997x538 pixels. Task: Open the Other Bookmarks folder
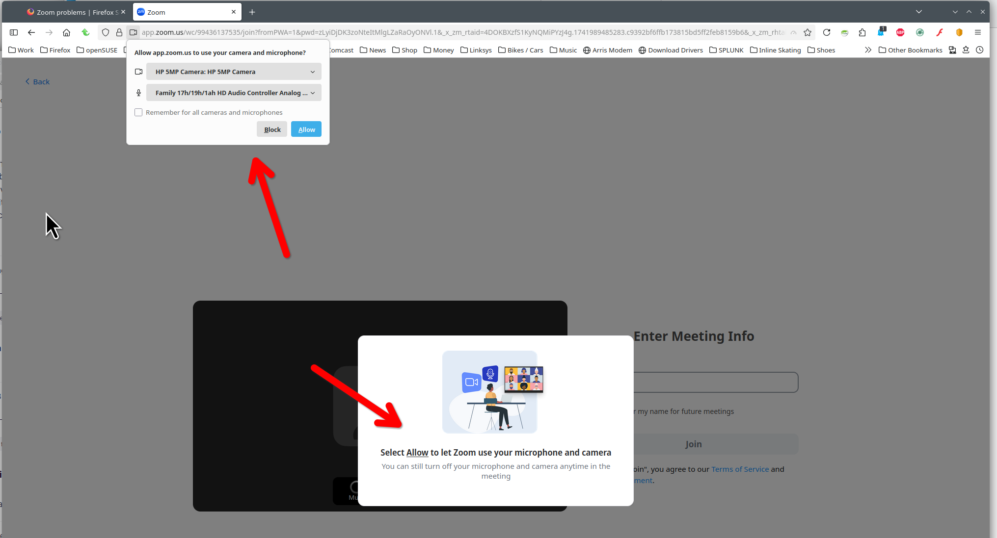point(910,50)
